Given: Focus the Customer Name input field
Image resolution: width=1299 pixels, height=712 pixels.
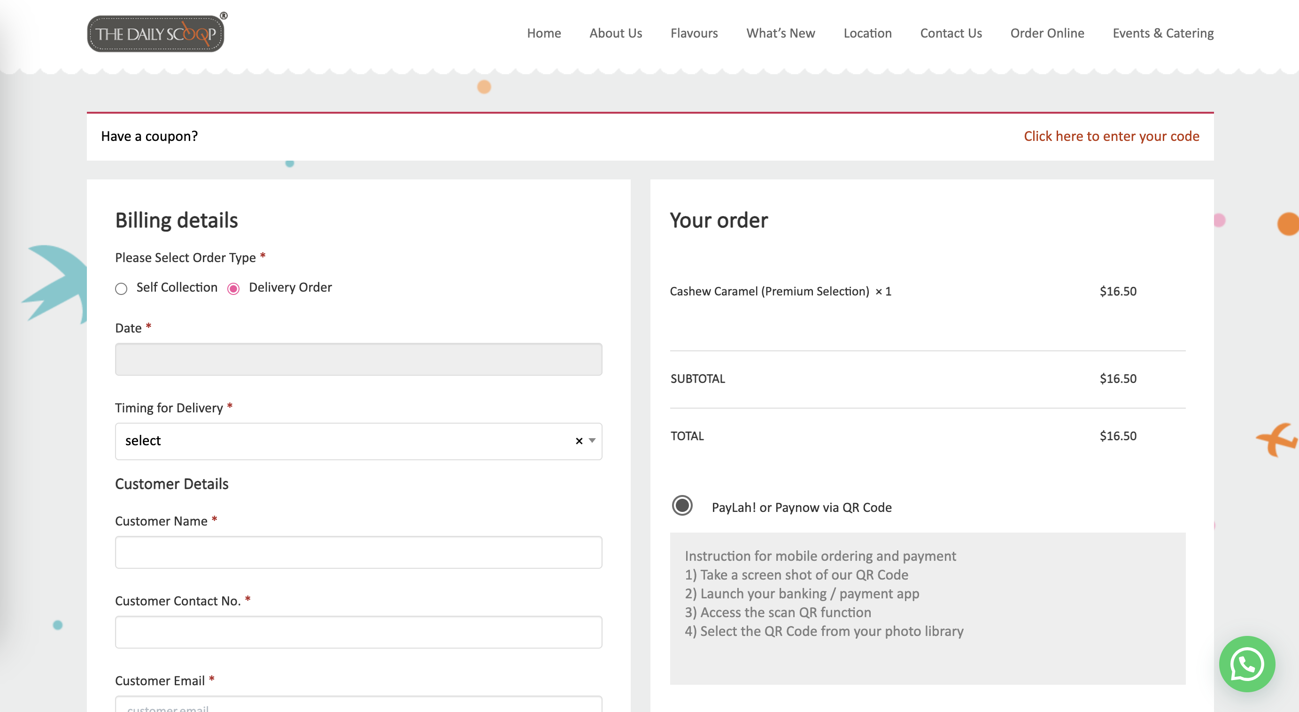Looking at the screenshot, I should [x=358, y=552].
